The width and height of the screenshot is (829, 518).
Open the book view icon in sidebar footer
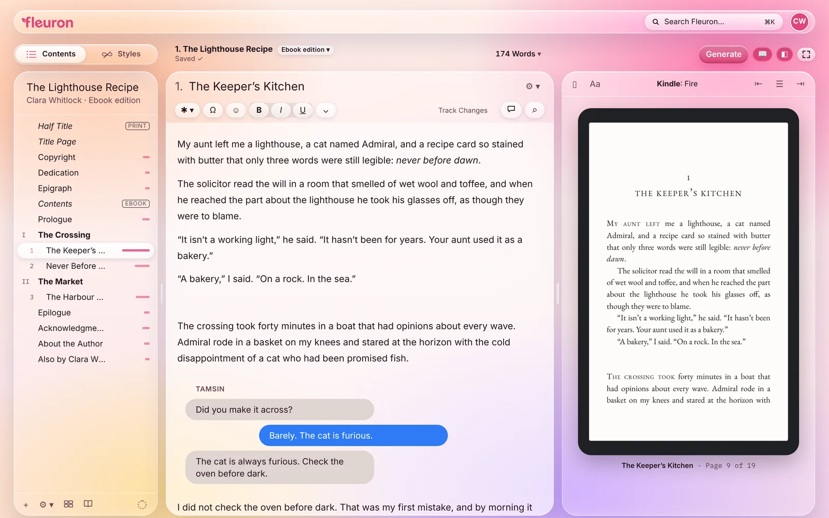pyautogui.click(x=88, y=504)
